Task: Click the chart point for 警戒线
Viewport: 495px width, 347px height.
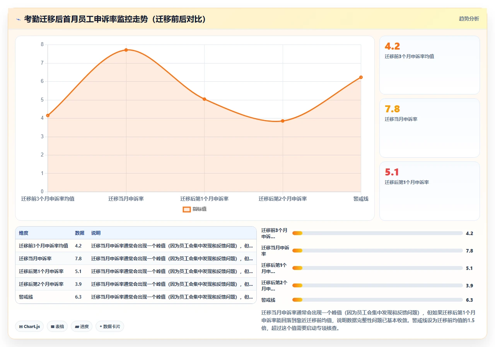Action: 361,77
